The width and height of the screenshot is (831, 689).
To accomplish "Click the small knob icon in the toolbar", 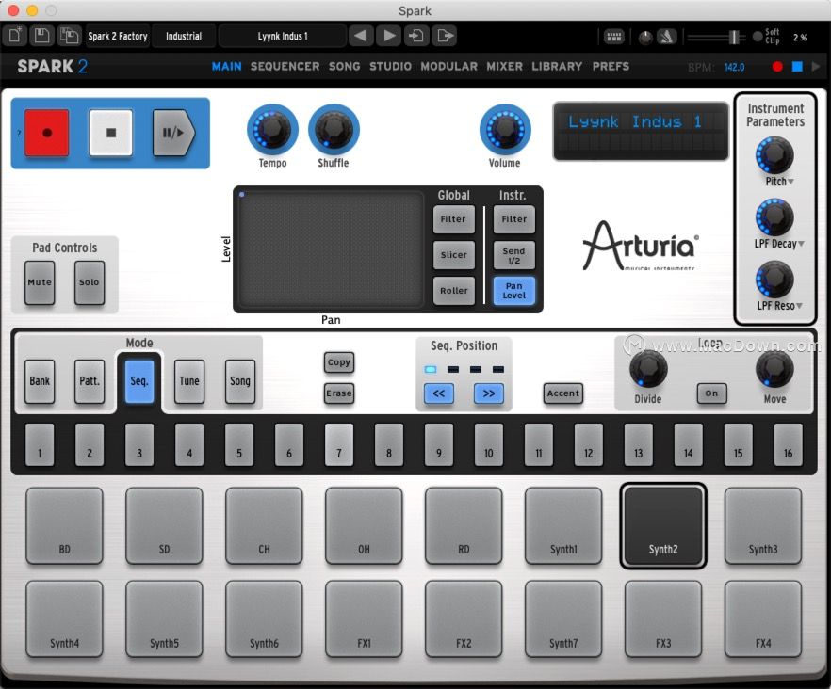I will 645,37.
